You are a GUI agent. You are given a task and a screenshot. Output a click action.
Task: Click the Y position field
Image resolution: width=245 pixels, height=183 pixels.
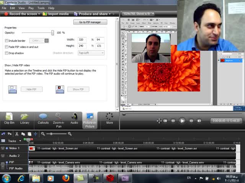click(100, 46)
